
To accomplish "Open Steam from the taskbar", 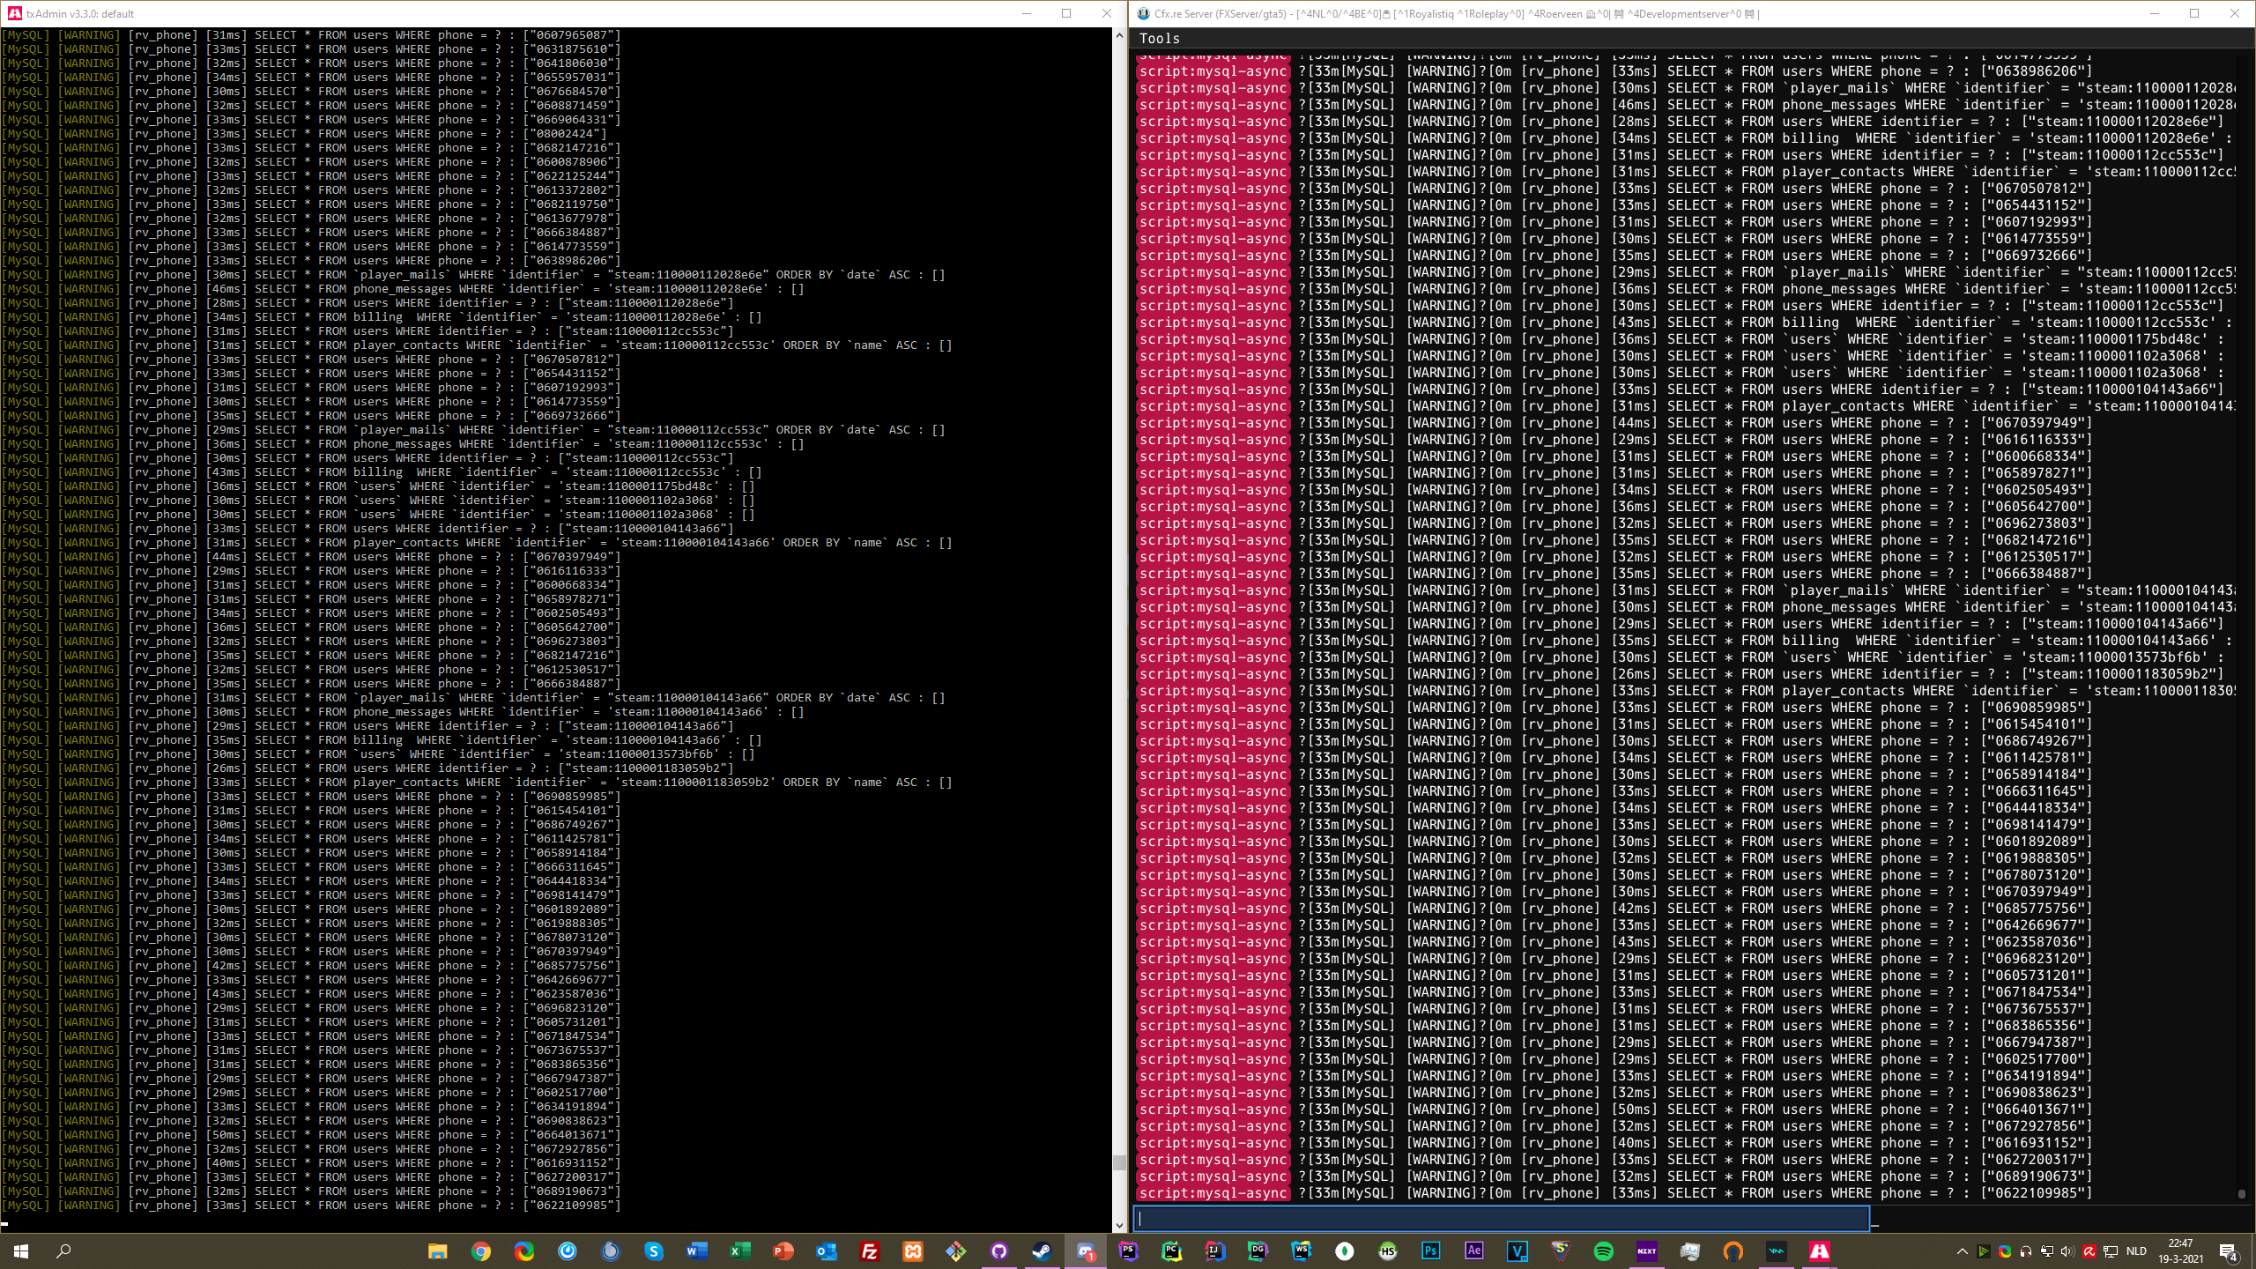I will point(1042,1251).
